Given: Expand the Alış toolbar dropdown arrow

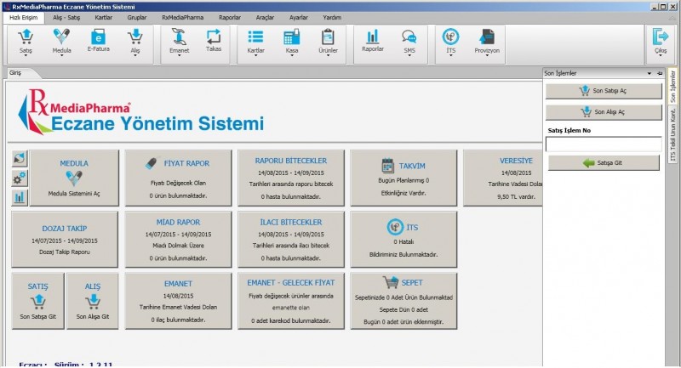Looking at the screenshot, I should point(134,57).
